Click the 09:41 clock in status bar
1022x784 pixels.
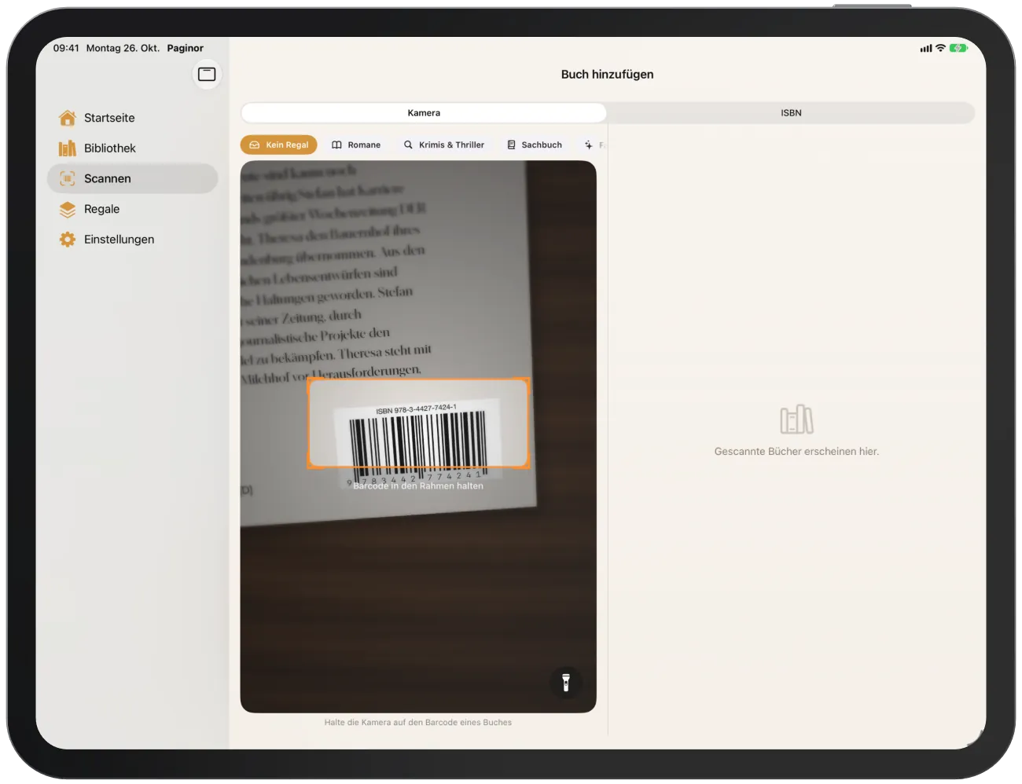coord(66,48)
